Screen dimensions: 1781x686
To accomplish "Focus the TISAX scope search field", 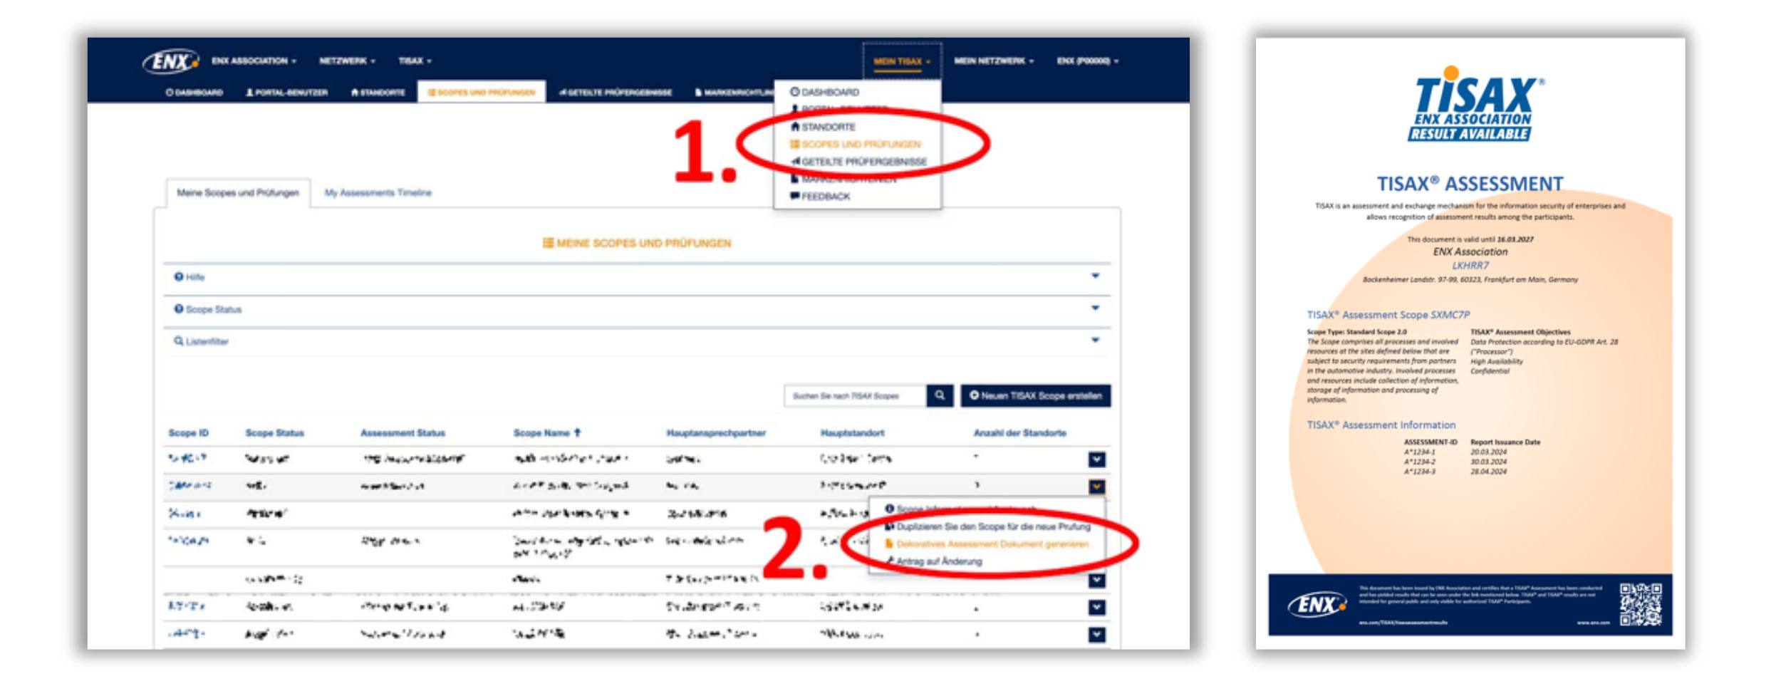I will [x=855, y=395].
